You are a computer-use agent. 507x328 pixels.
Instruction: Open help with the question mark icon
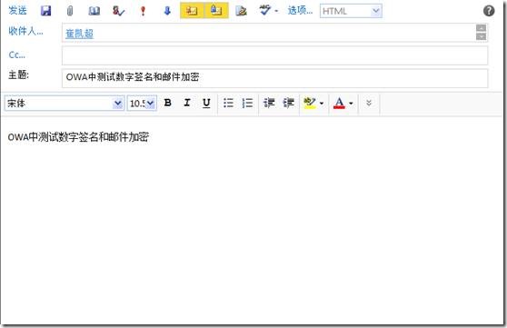click(x=489, y=11)
